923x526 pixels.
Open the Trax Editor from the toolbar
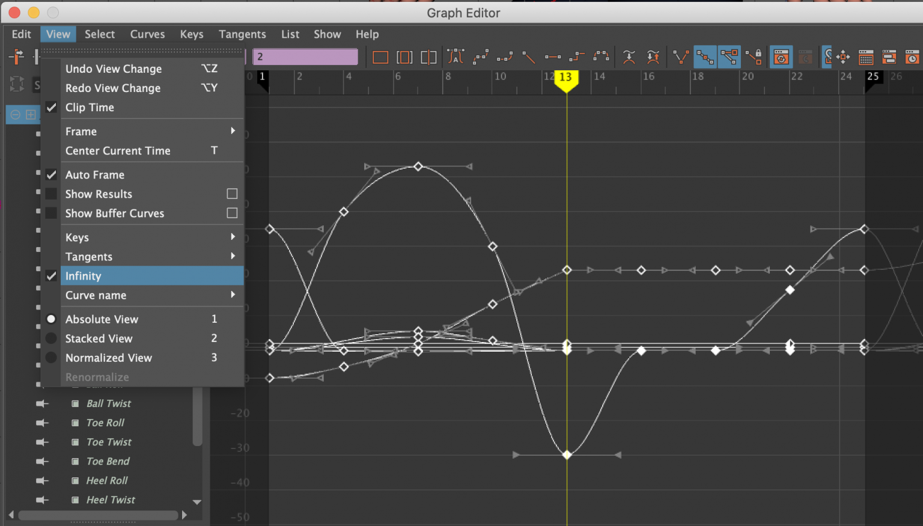(x=889, y=58)
